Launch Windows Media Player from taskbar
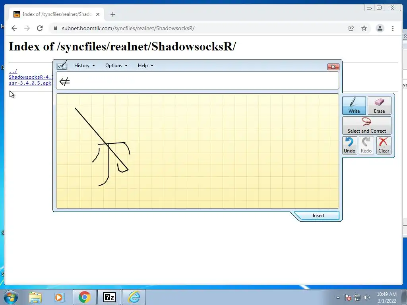Viewport: 407px width, 305px height. (59, 297)
